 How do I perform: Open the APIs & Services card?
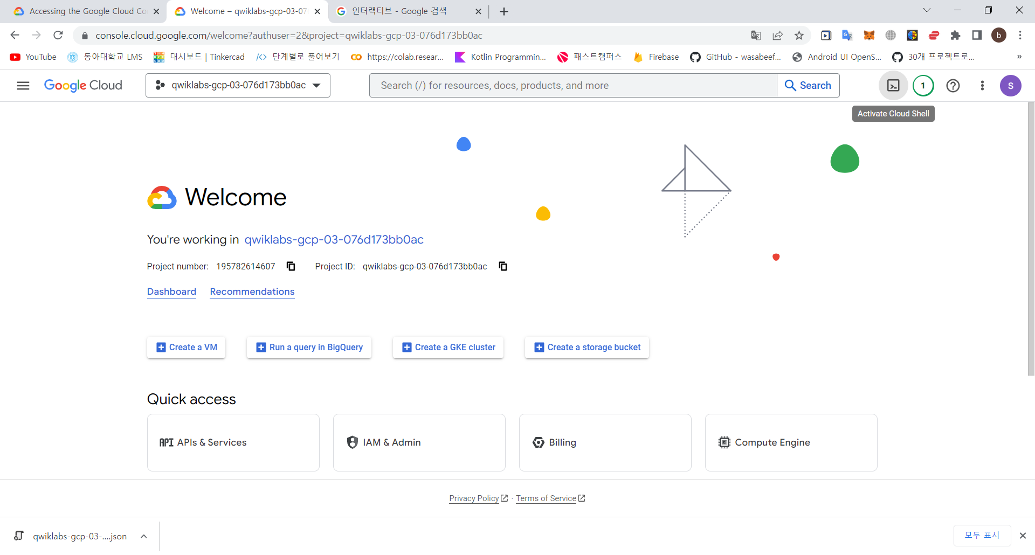click(x=233, y=442)
